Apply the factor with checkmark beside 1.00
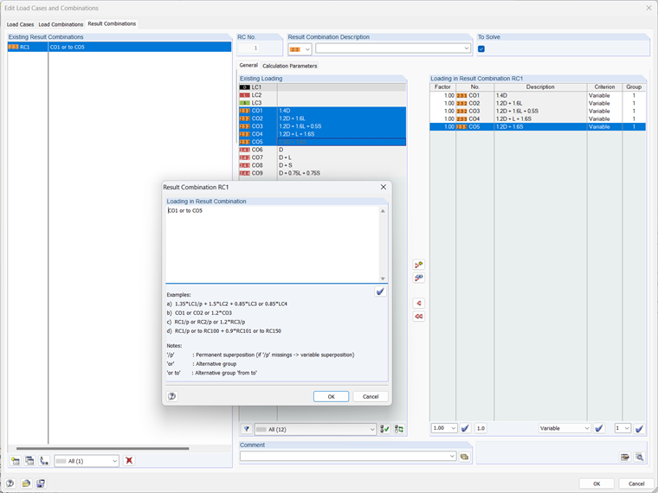658x493 pixels. [x=465, y=428]
